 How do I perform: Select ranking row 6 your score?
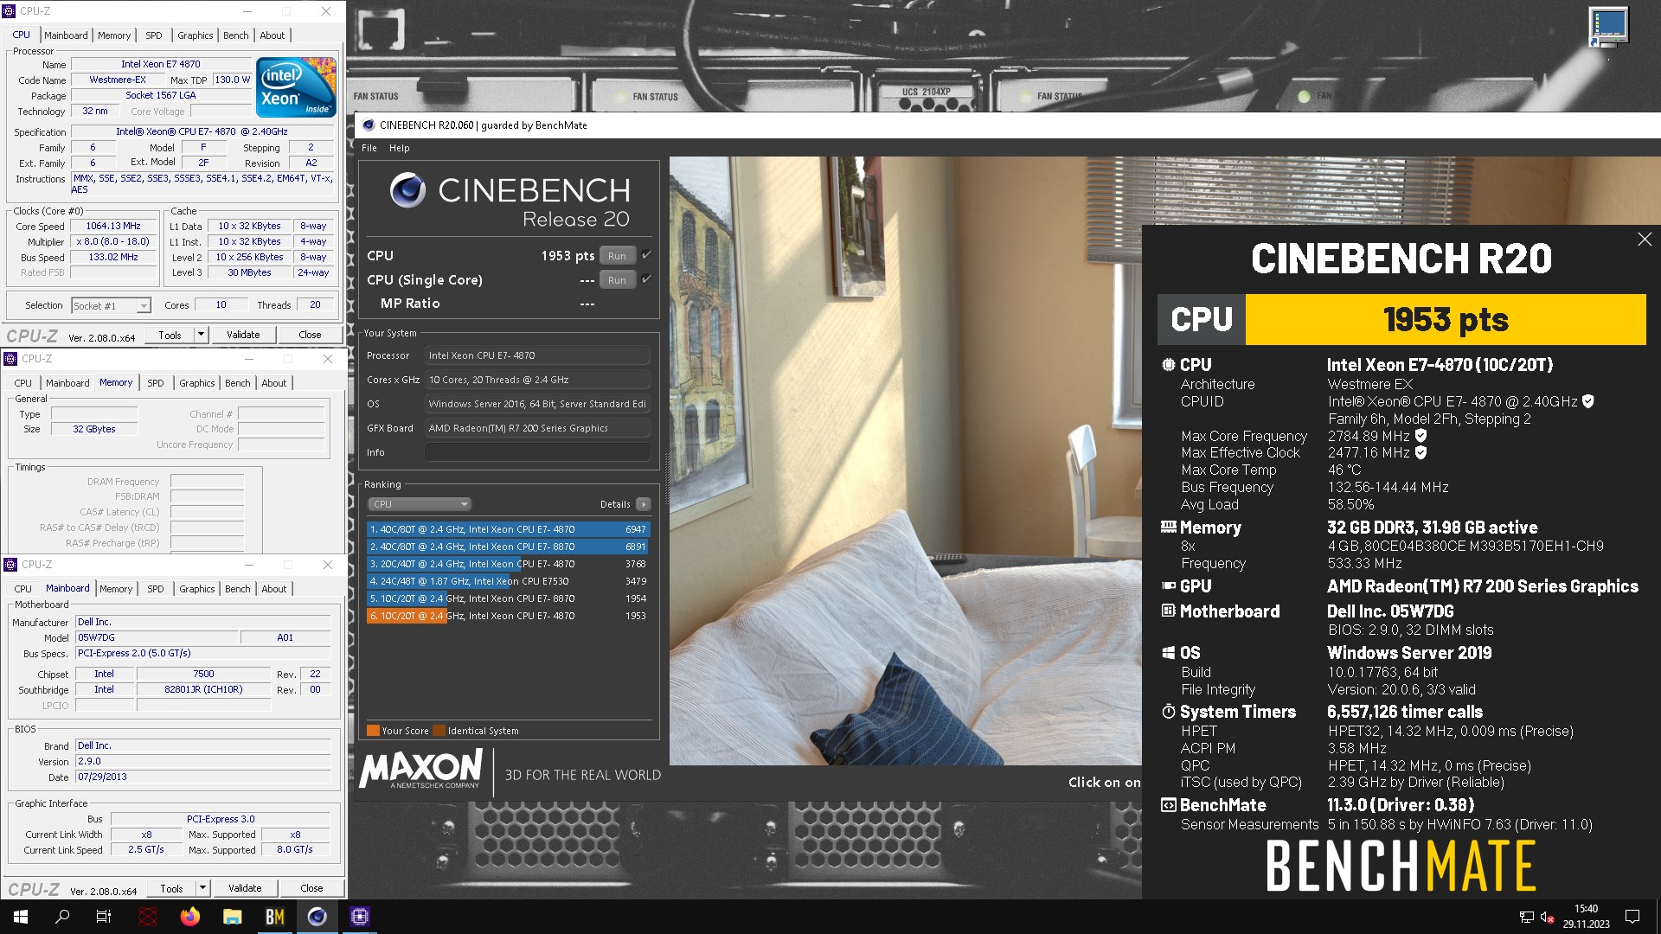pyautogui.click(x=508, y=616)
